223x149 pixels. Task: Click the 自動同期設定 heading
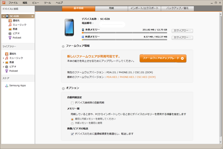pyautogui.click(x=74, y=97)
